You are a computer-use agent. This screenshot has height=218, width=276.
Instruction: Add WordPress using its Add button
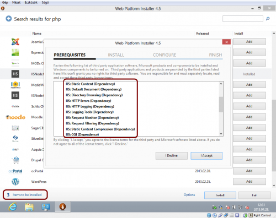tap(250, 182)
